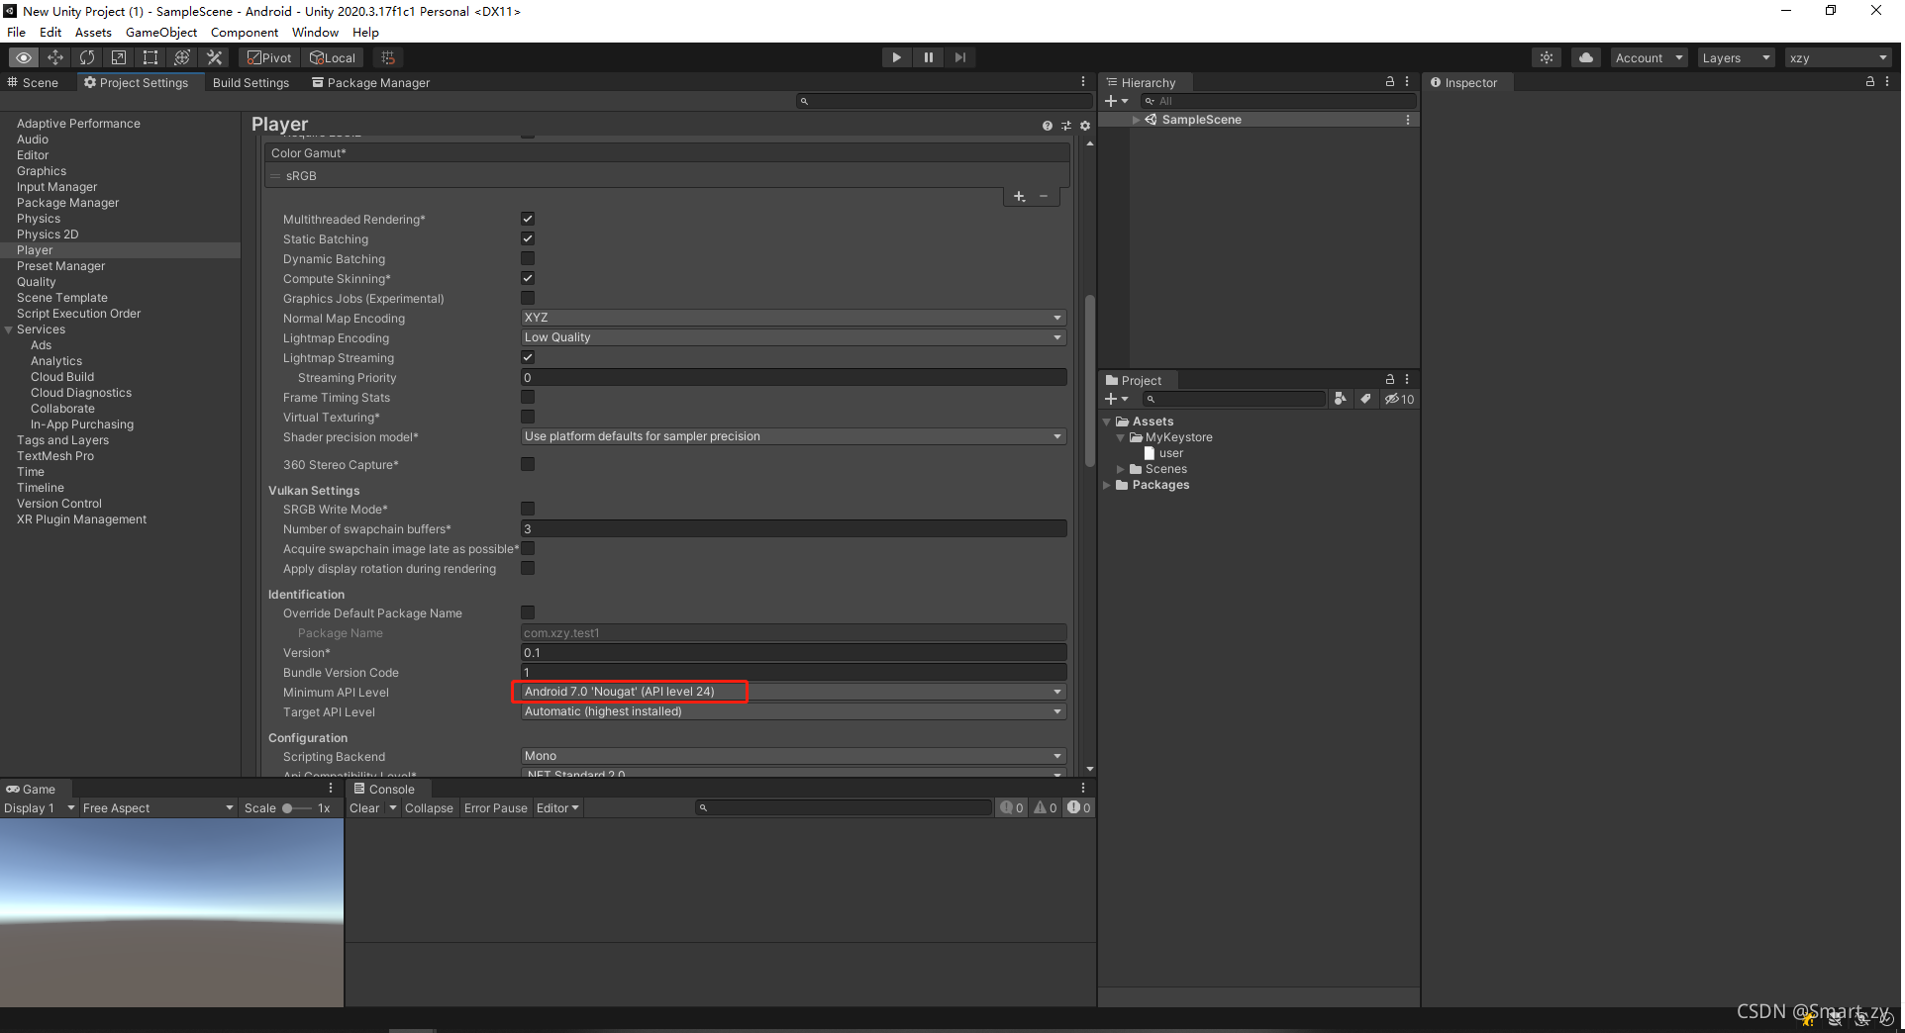Open Console panel options menu
This screenshot has height=1033, width=1905.
click(x=1083, y=789)
